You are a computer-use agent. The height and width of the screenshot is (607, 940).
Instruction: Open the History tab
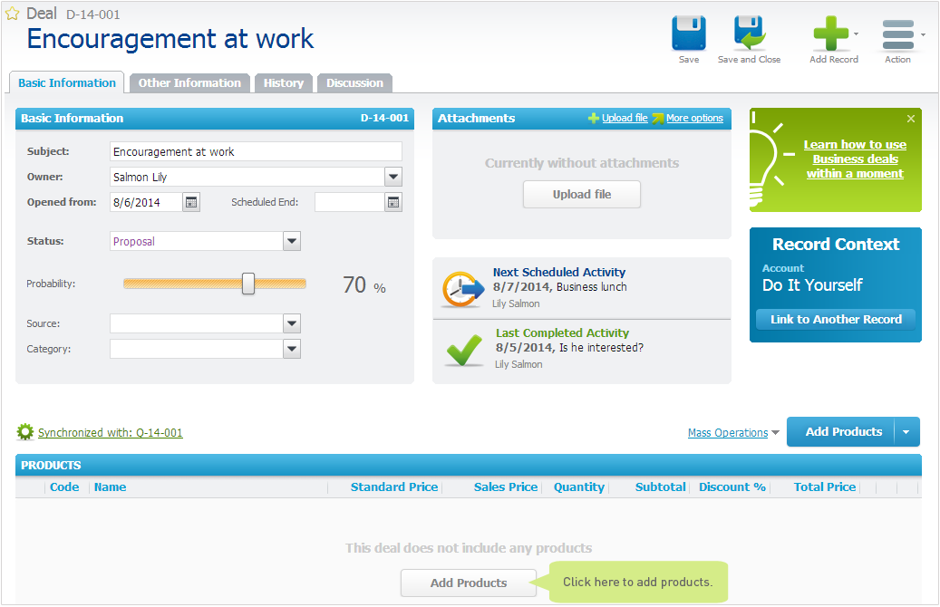[x=284, y=82]
